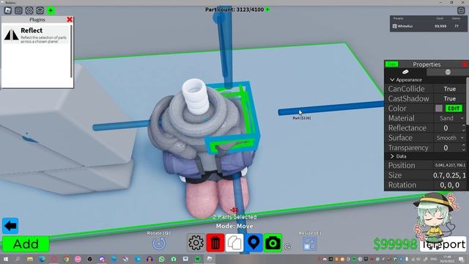Click the green camera icon

tap(273, 243)
